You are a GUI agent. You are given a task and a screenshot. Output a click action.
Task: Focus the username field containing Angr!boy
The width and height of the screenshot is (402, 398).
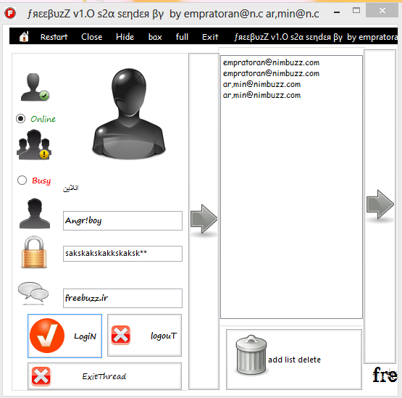pyautogui.click(x=122, y=220)
